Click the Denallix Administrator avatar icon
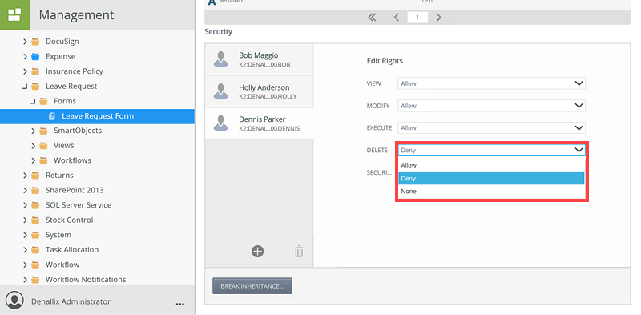This screenshot has height=315, width=641. (15, 300)
